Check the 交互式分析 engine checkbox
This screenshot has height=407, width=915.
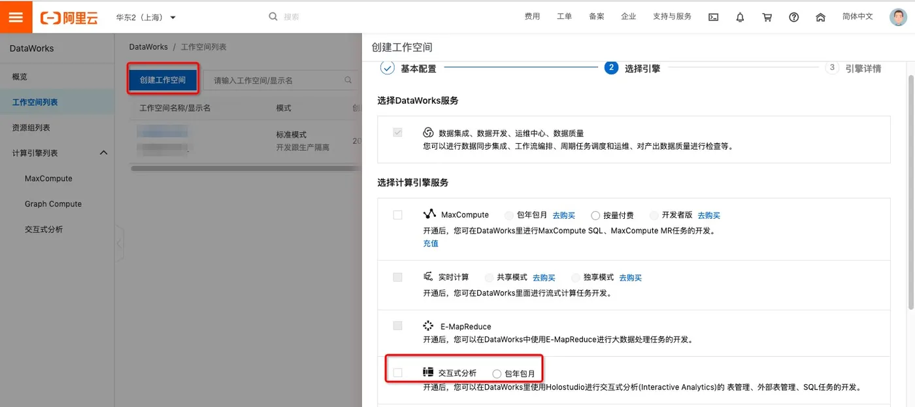(397, 372)
